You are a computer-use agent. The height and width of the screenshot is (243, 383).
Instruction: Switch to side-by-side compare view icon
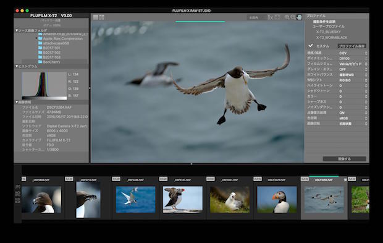point(102,17)
